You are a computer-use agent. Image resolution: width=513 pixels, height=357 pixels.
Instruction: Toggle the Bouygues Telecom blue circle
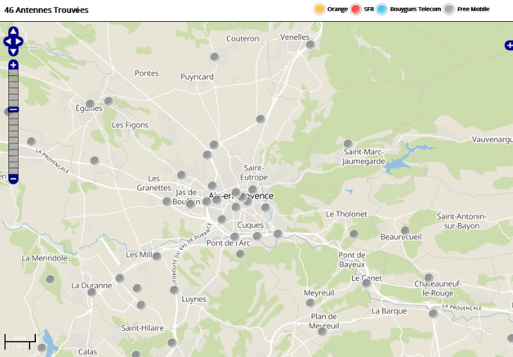(x=382, y=9)
